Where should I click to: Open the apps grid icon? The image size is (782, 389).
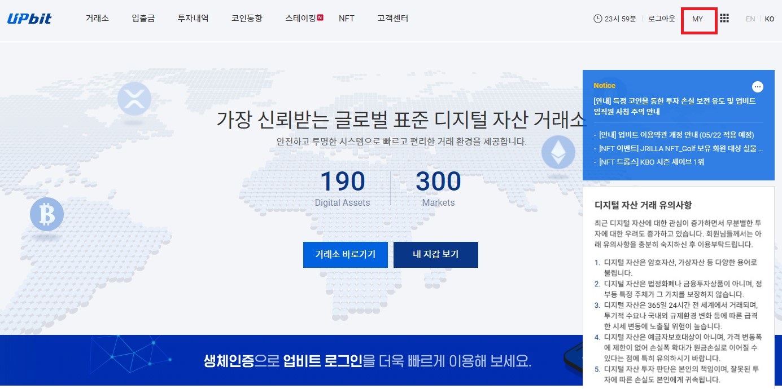click(x=724, y=19)
